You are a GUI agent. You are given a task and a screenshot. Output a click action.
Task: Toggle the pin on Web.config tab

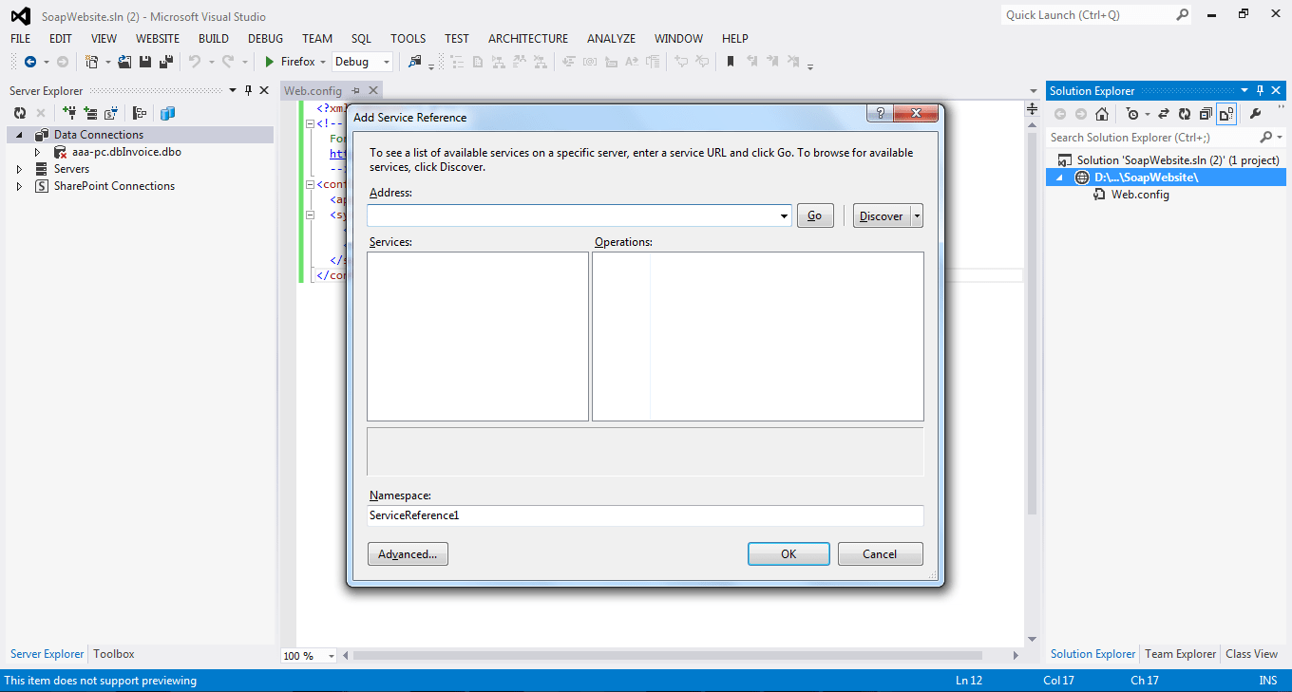(356, 91)
